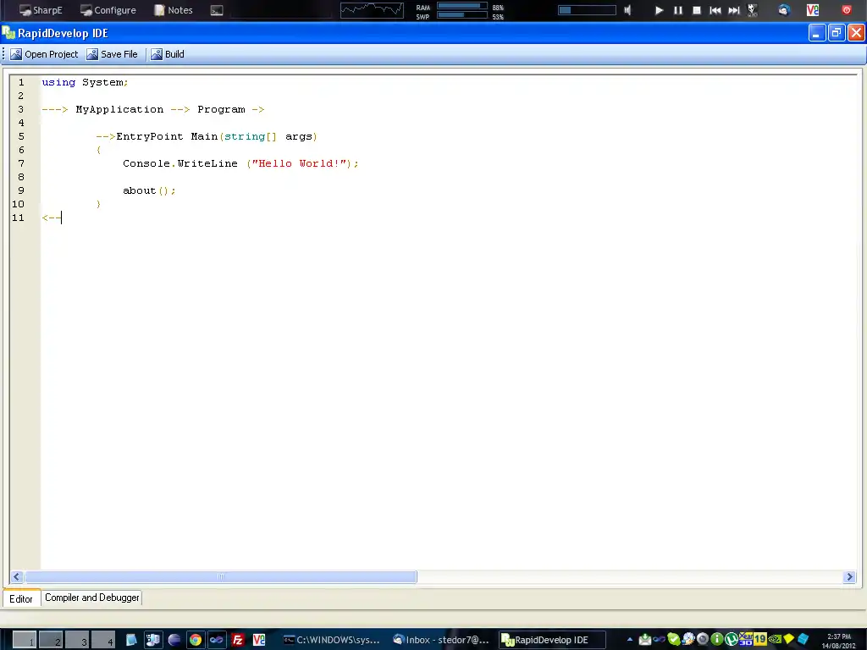Switch to the C:\WINDOWS\sys... console window
This screenshot has height=650, width=867.
[332, 640]
